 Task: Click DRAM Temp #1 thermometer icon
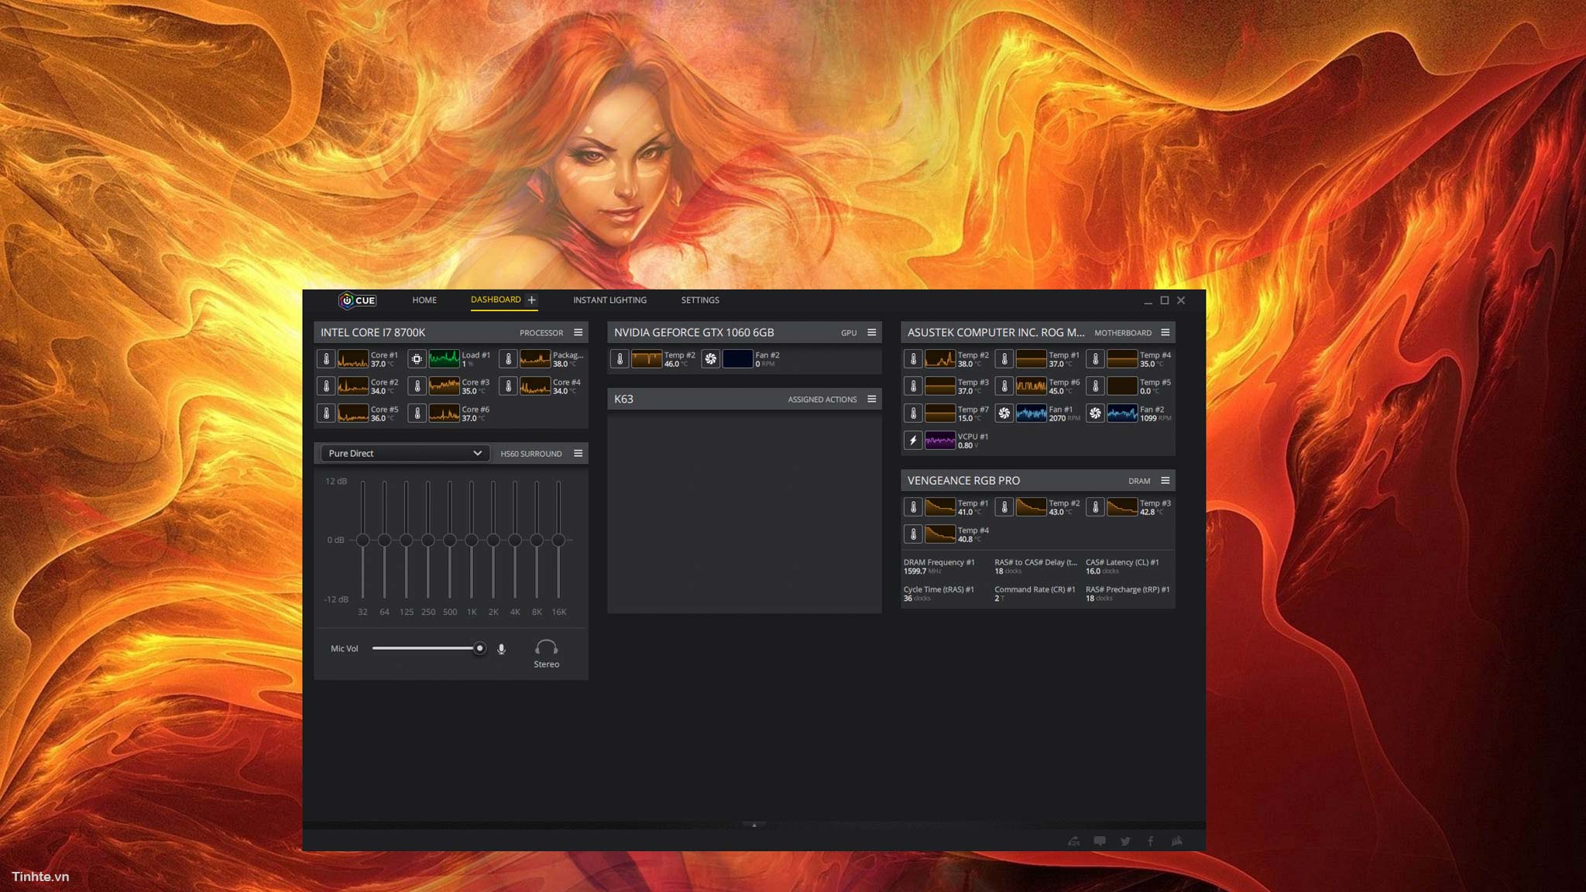click(x=913, y=507)
